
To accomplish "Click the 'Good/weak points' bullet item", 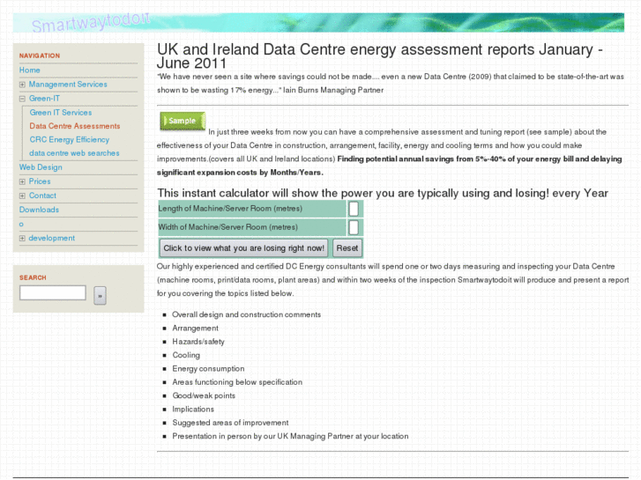I will 204,395.
